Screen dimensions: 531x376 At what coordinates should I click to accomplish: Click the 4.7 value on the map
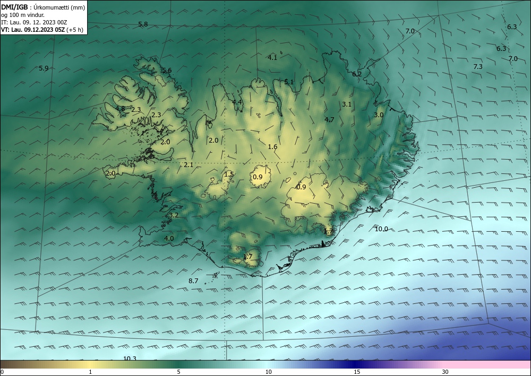(329, 120)
